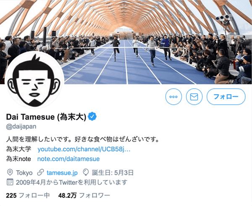This screenshot has width=252, height=206.
Task: Click the chain link icon before tamesue.jp
Action: coord(40,172)
